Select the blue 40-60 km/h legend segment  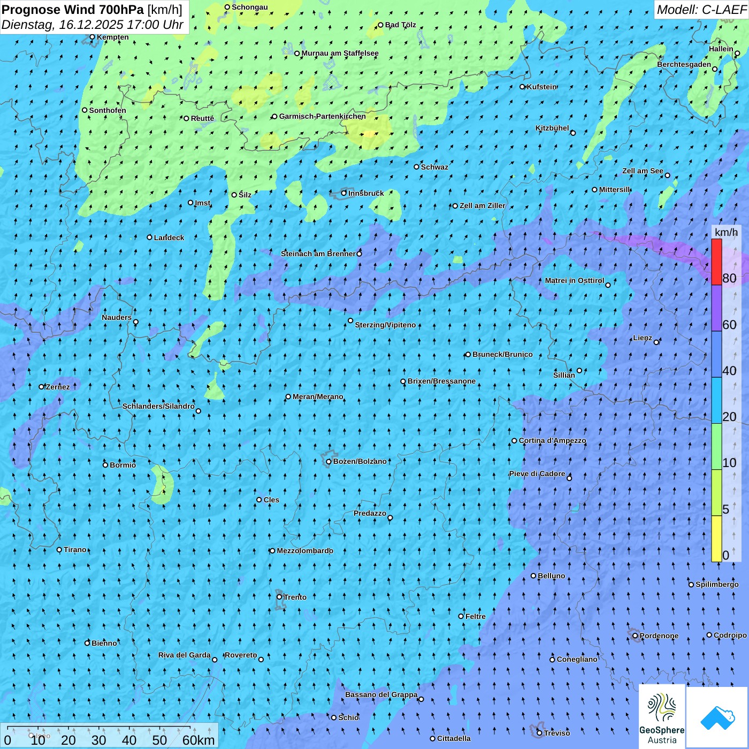point(716,354)
